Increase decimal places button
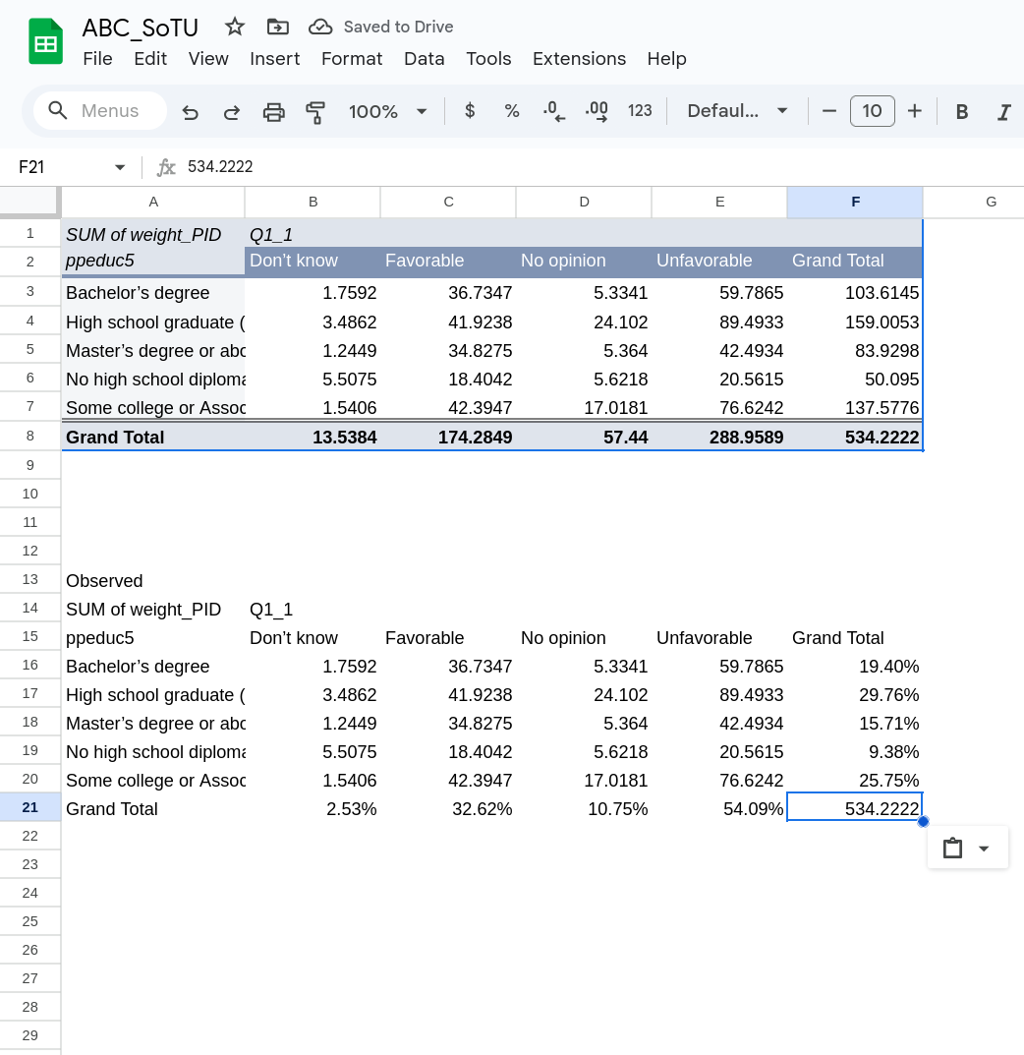This screenshot has width=1024, height=1055. click(x=596, y=111)
